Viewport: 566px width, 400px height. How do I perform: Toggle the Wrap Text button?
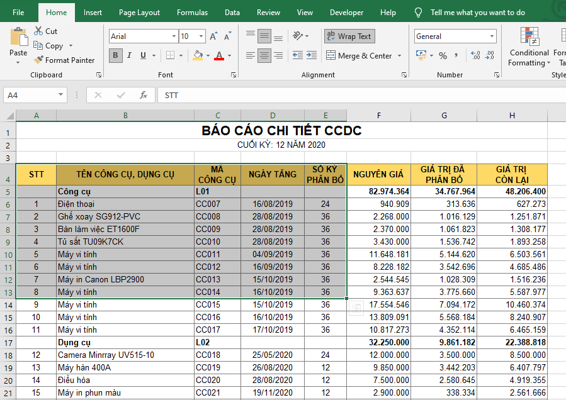tap(349, 36)
